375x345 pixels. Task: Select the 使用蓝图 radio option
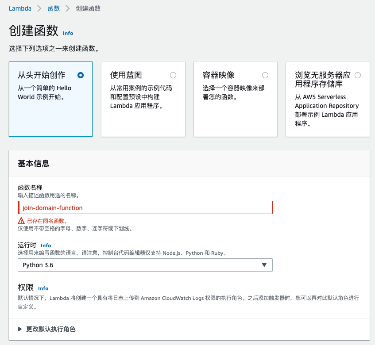pyautogui.click(x=173, y=75)
